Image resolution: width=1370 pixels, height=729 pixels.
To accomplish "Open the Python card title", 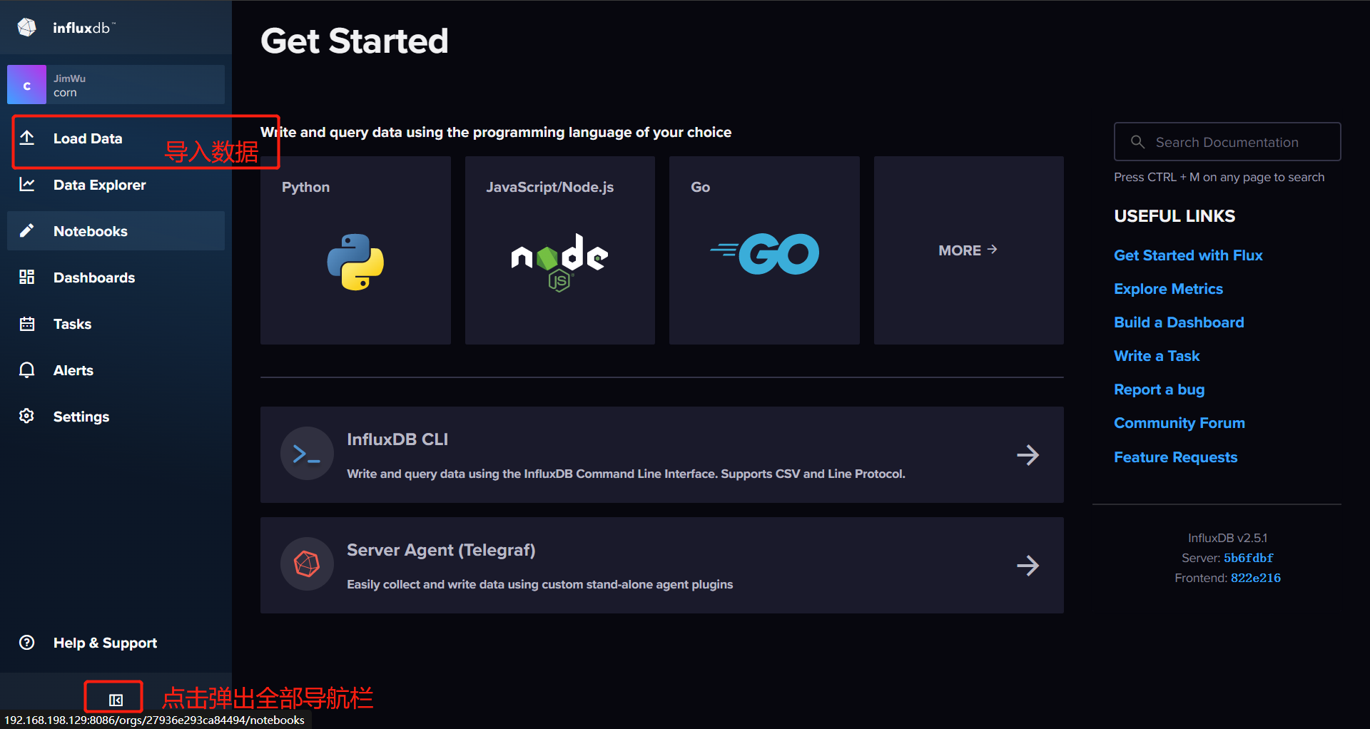I will [305, 187].
